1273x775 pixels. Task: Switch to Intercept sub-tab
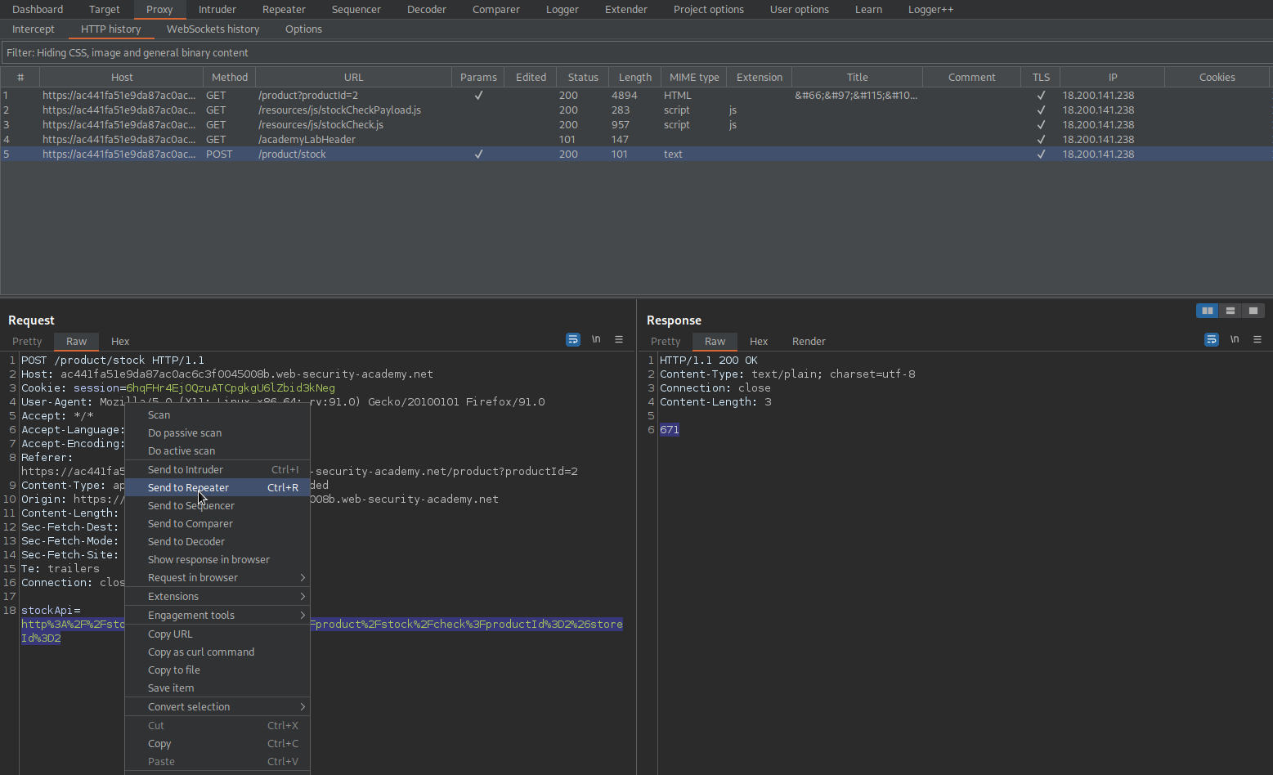click(x=34, y=29)
